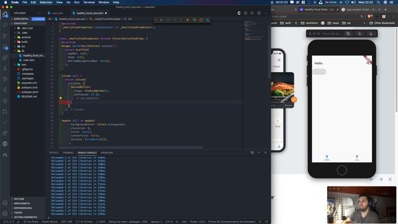The height and width of the screenshot is (224, 398).
Task: Open main.dart in the explorer tree
Action: (x=29, y=60)
